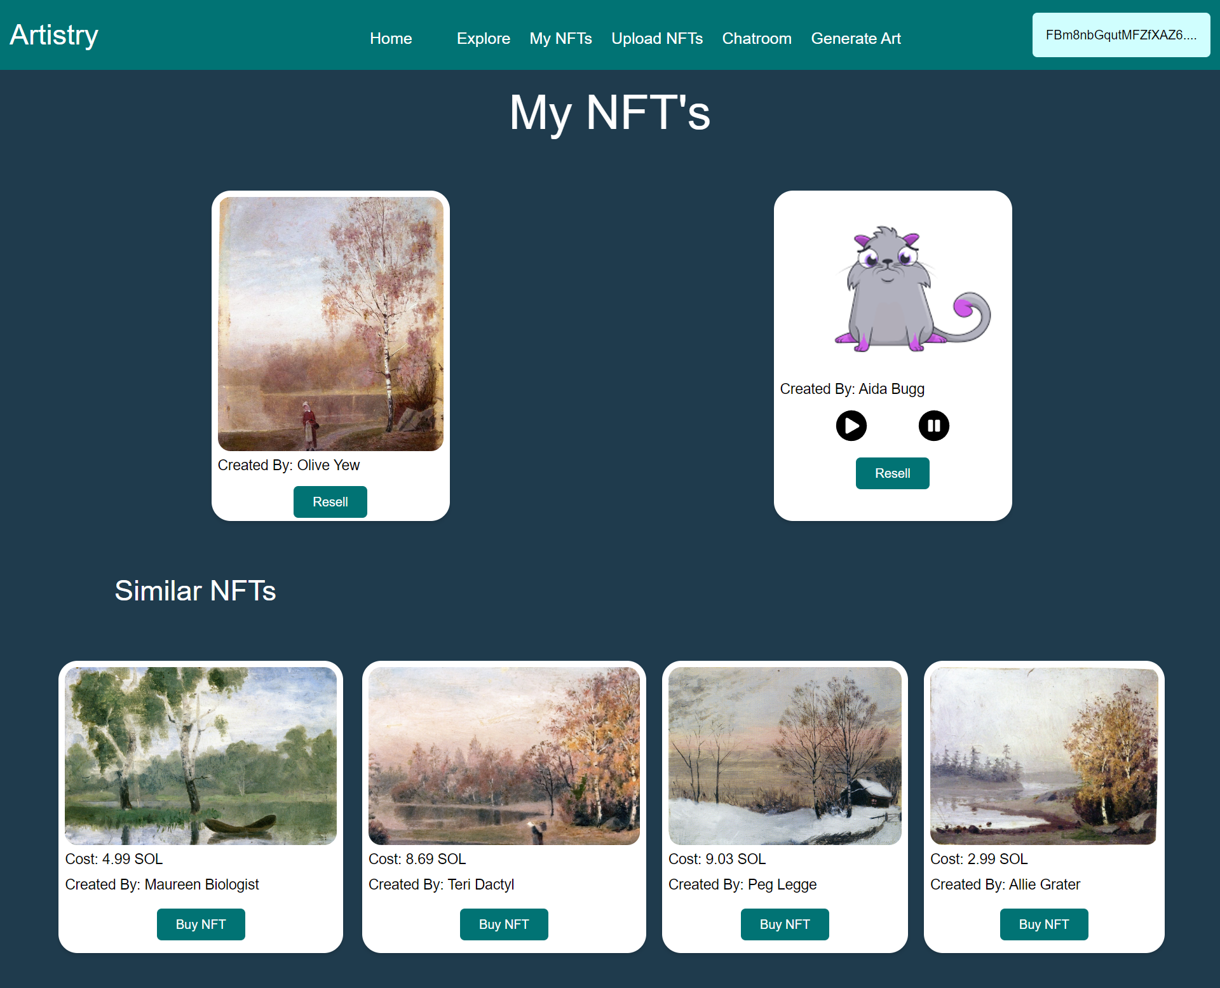This screenshot has height=988, width=1220.
Task: Open the Home menu item
Action: click(x=391, y=39)
